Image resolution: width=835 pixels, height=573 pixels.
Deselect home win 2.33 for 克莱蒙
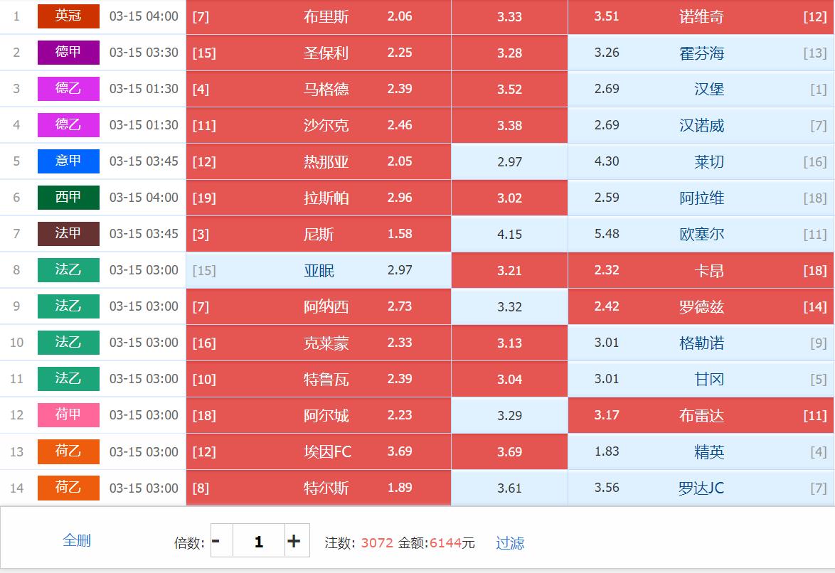pos(319,343)
